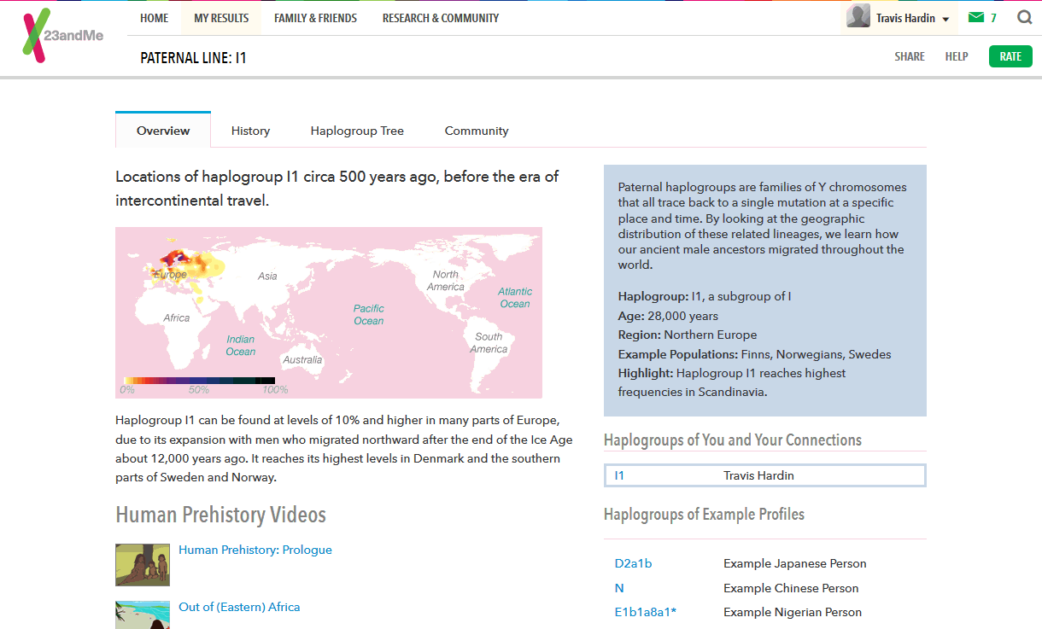Switch to the Haplogroup Tree tab

pos(357,131)
